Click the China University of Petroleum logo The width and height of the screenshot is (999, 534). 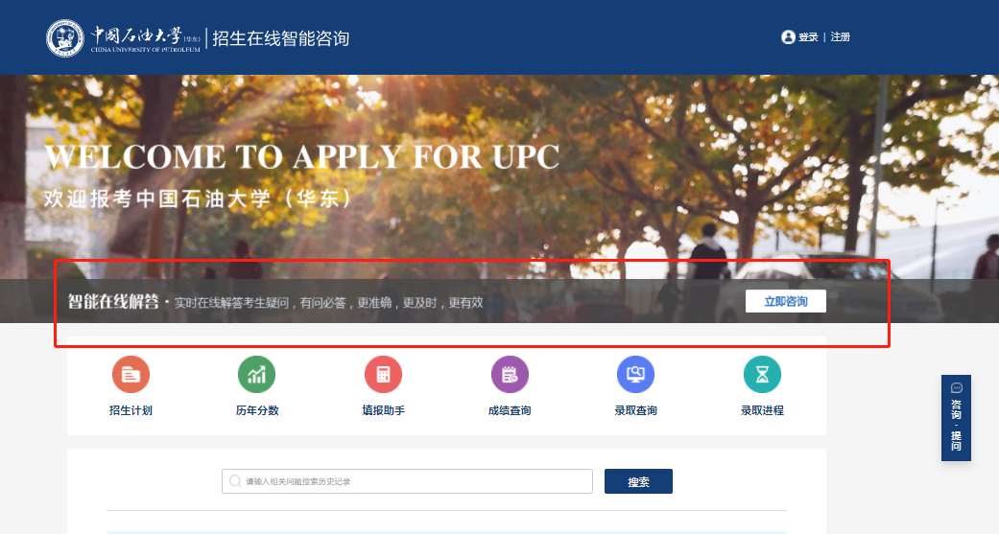pos(124,38)
